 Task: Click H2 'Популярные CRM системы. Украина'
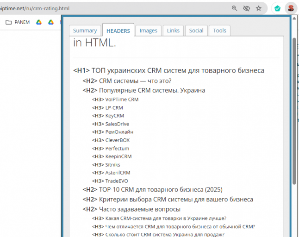[x=144, y=90]
